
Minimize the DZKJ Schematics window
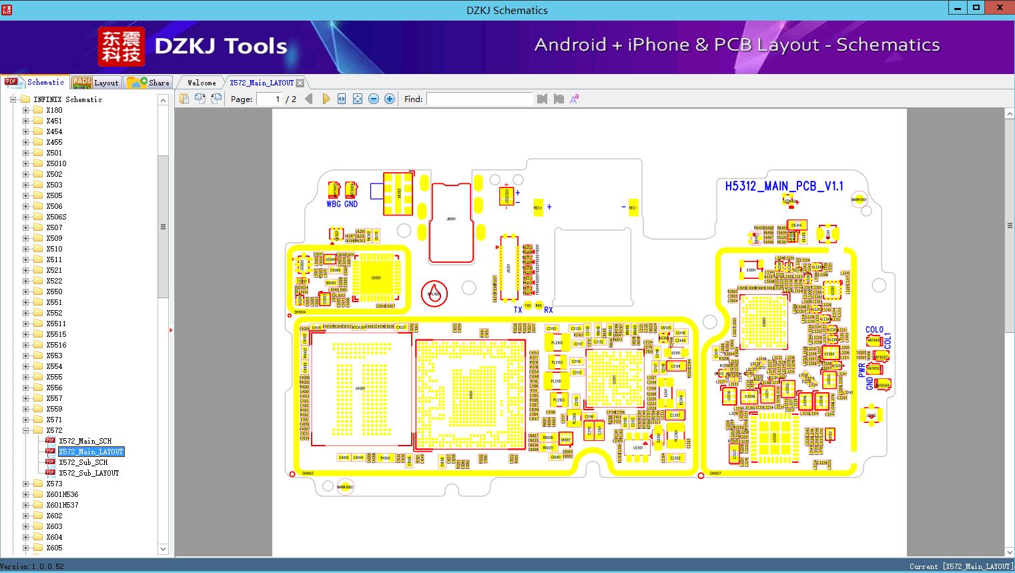click(x=958, y=8)
